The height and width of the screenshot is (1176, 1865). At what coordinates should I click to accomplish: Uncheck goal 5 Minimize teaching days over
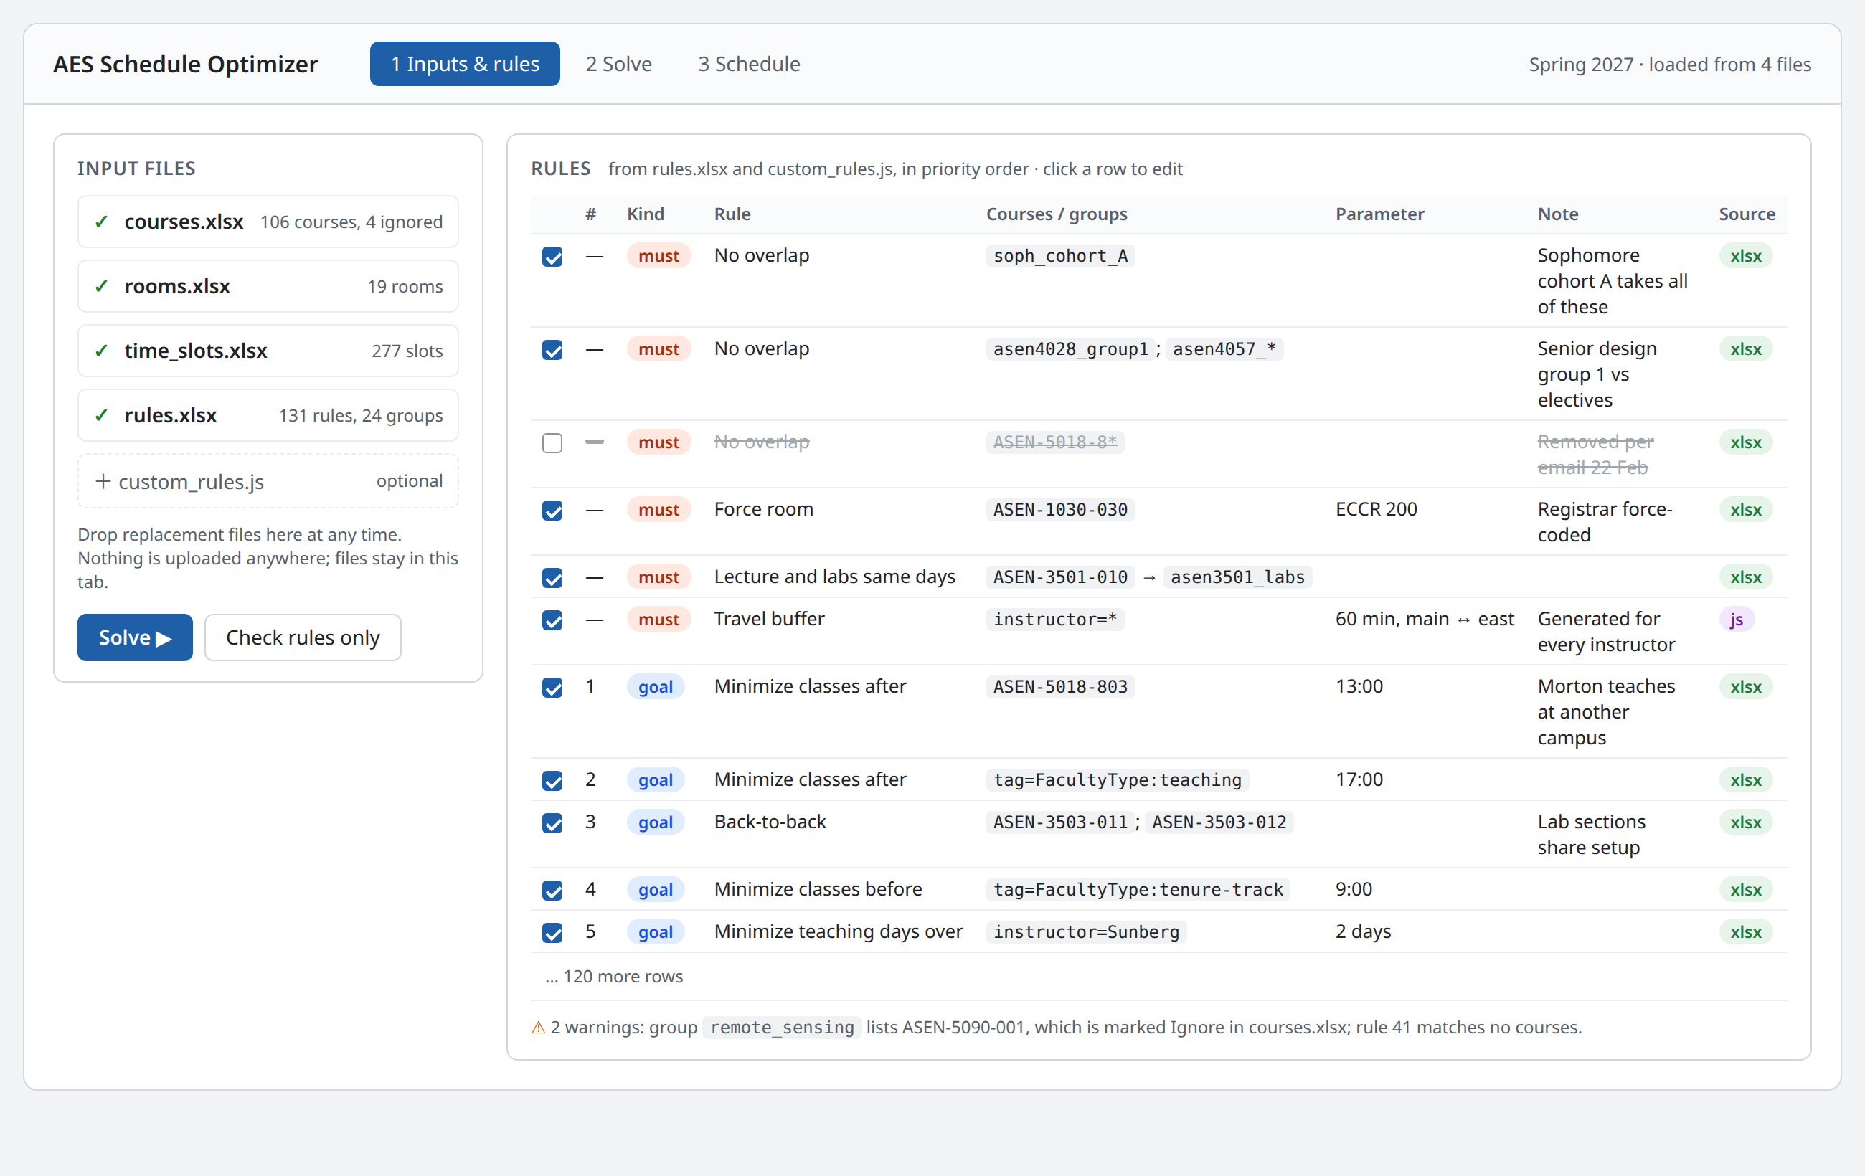pos(552,933)
